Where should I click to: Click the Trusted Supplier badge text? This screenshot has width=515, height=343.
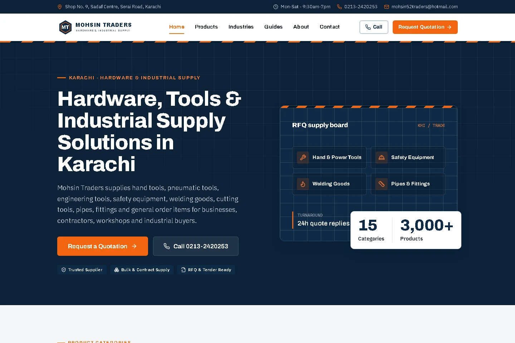[85, 270]
